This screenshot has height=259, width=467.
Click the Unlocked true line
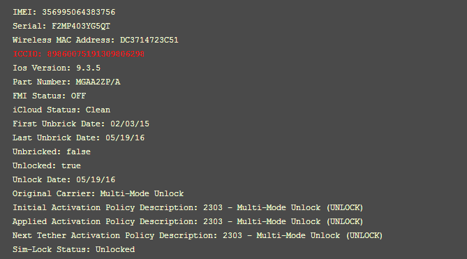point(47,166)
